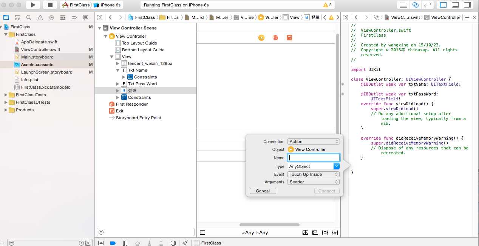Click the Connect button in popover
Viewport: 479px width, 246px height.
[x=327, y=191]
